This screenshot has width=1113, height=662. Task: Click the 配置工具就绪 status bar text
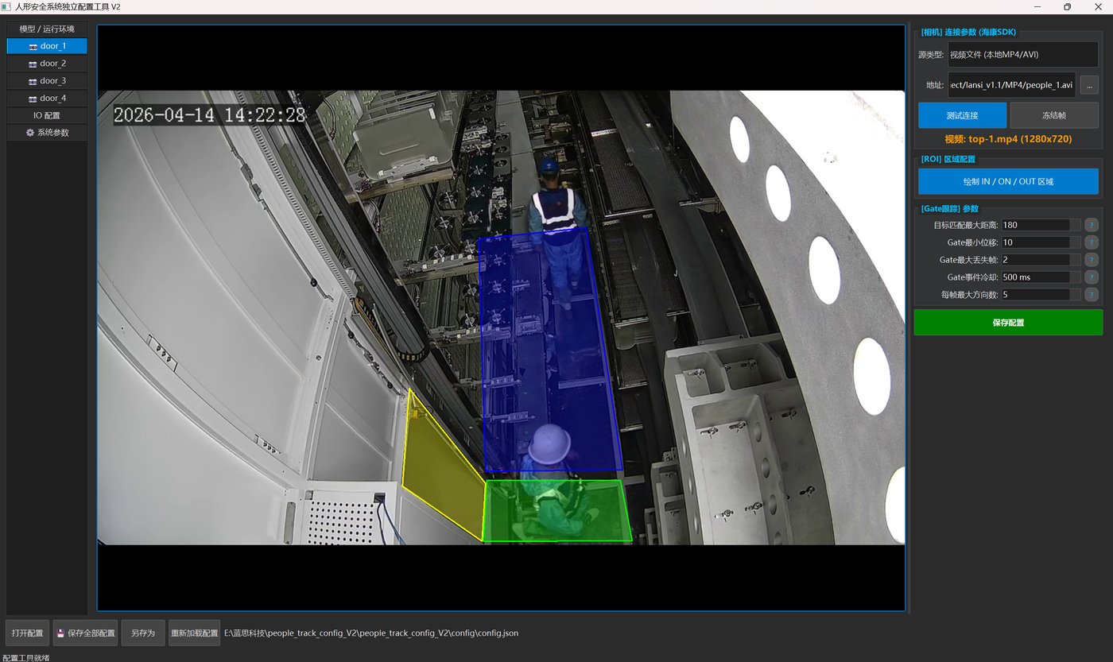(x=26, y=657)
